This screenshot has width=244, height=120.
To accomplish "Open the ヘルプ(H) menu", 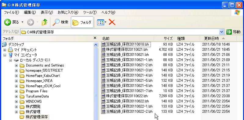I will tap(108, 12).
